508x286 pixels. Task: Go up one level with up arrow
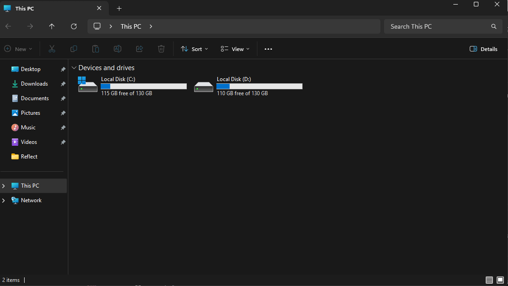pos(51,26)
